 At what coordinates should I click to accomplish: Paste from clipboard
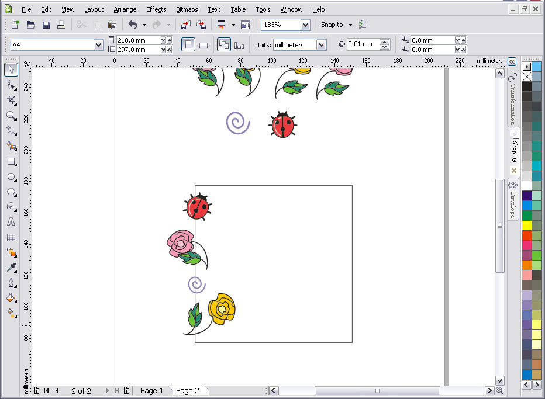[x=112, y=25]
